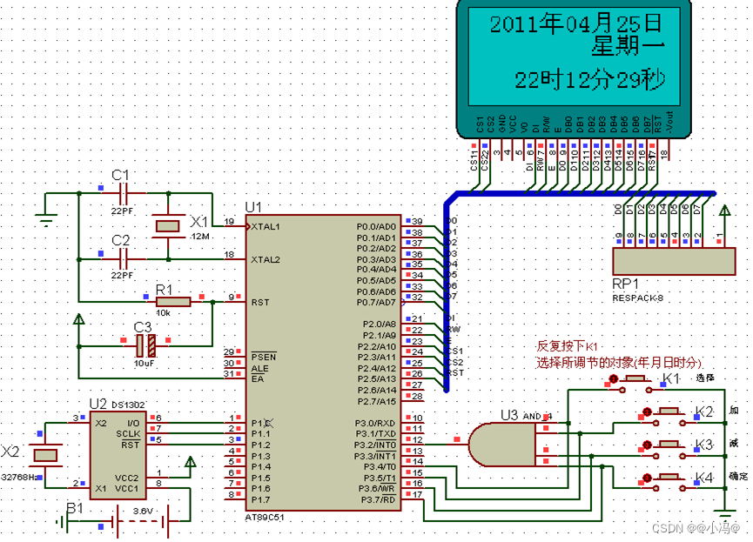Click the 3.6V battery value label
The height and width of the screenshot is (542, 753).
143,511
